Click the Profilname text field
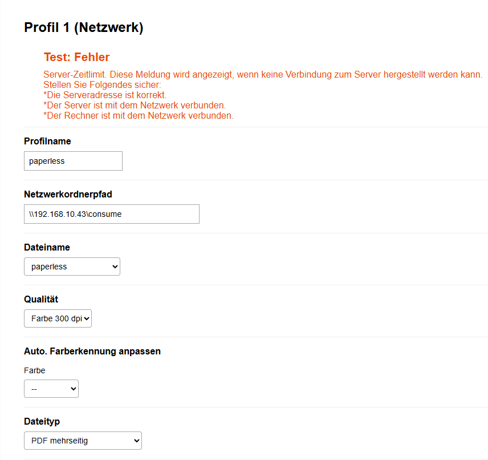Screen dimensions: 488x460 point(73,161)
